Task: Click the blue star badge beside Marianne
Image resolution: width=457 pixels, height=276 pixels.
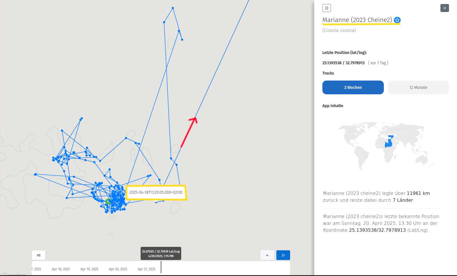Action: pyautogui.click(x=397, y=20)
